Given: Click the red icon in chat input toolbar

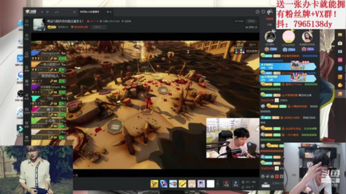Looking at the screenshot, I should tap(277, 176).
